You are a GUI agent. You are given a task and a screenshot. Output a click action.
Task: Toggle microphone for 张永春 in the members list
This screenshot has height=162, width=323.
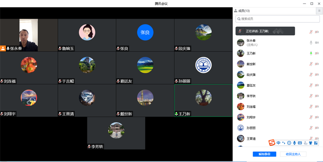coord(311,42)
